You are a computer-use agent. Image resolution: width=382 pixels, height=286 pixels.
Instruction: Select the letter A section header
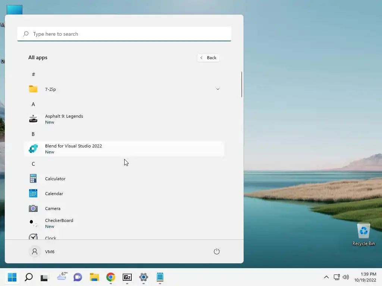(33, 104)
